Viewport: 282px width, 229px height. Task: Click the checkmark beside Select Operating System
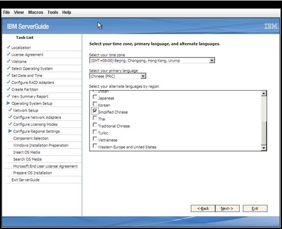click(8, 68)
